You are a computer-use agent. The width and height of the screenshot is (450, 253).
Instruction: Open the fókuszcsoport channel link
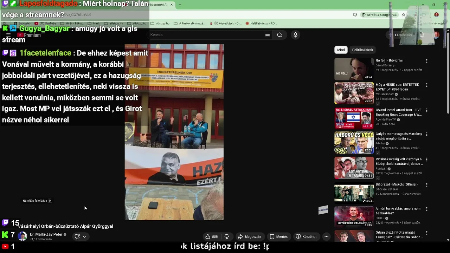pyautogui.click(x=385, y=94)
